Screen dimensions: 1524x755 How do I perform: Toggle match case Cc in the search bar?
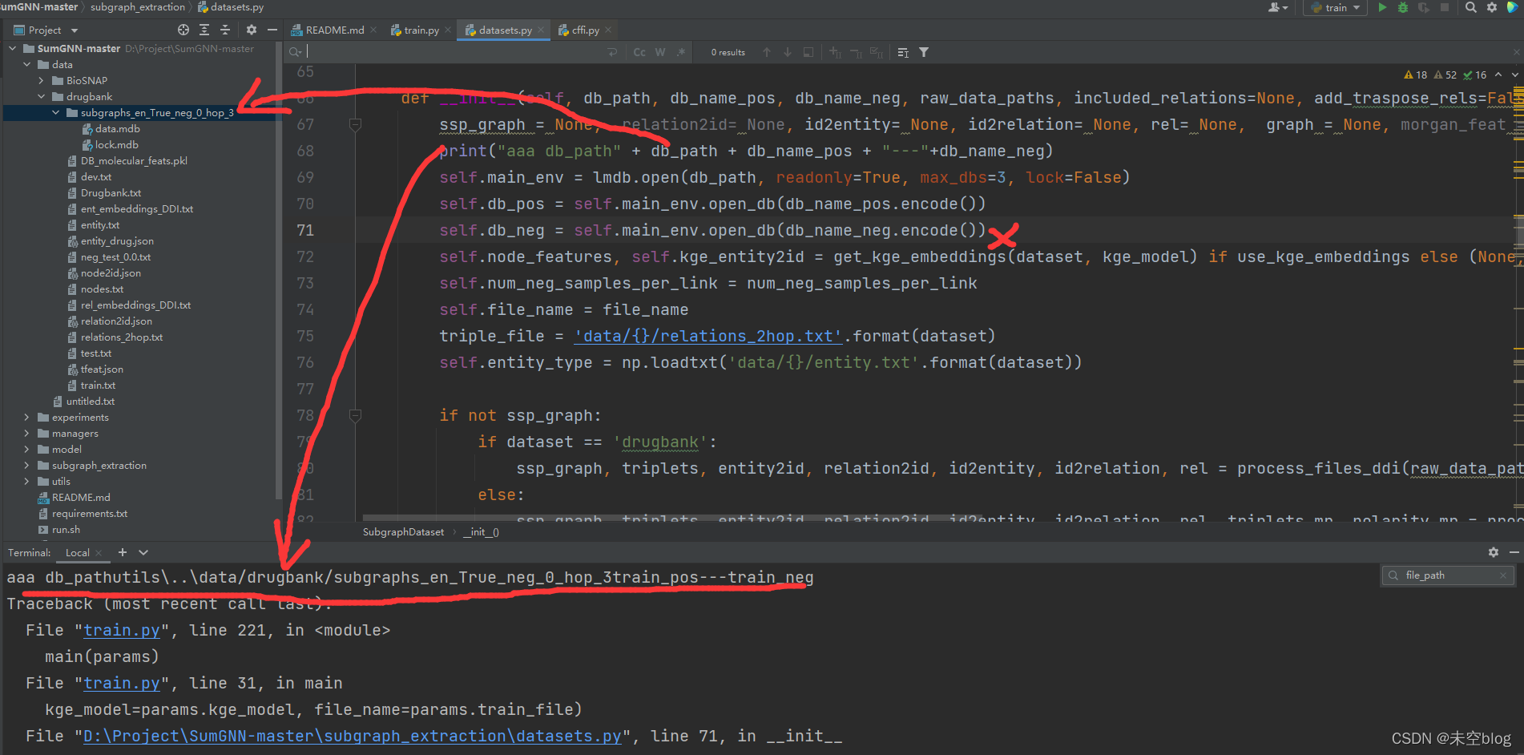(x=639, y=51)
